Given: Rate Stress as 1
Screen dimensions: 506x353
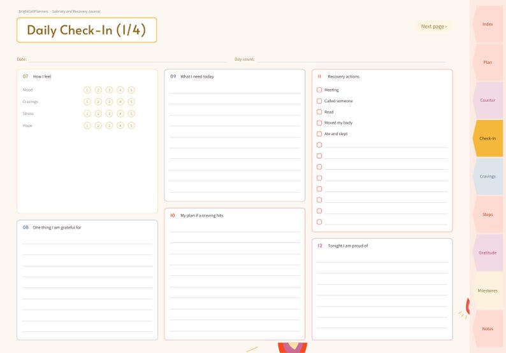Looking at the screenshot, I should pos(87,114).
